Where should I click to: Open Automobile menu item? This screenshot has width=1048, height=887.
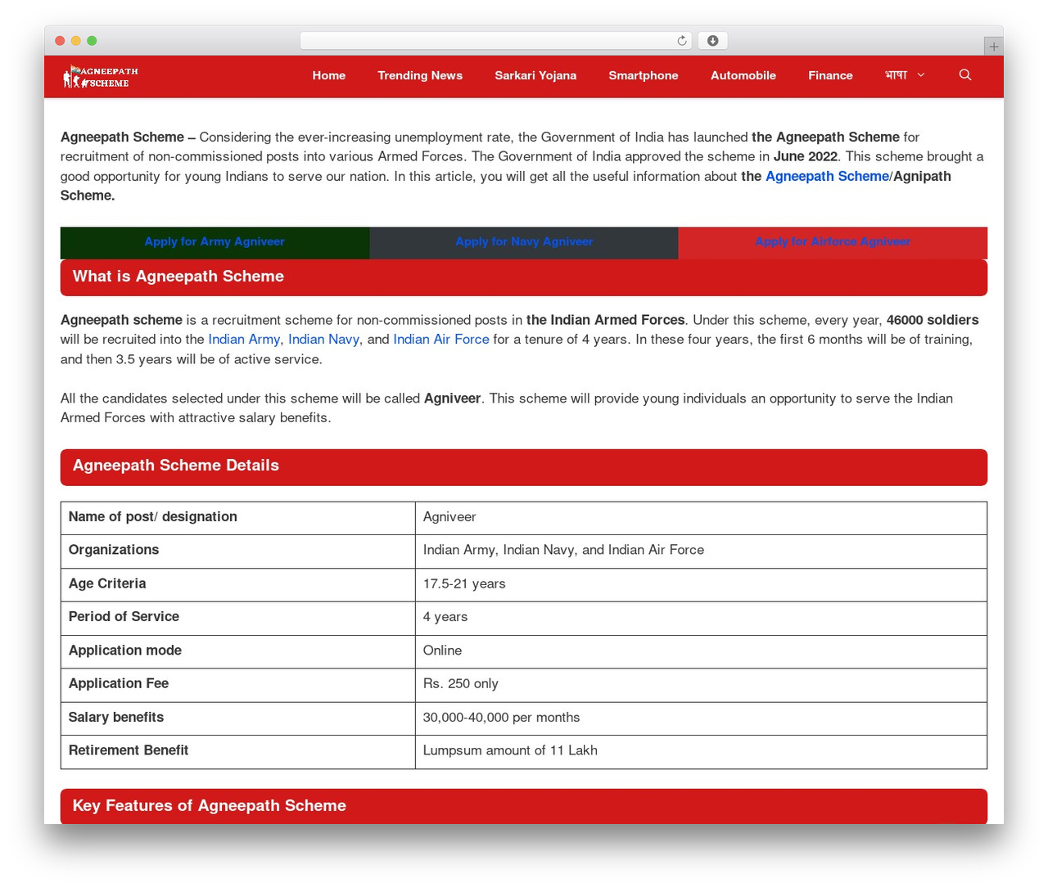coord(743,75)
